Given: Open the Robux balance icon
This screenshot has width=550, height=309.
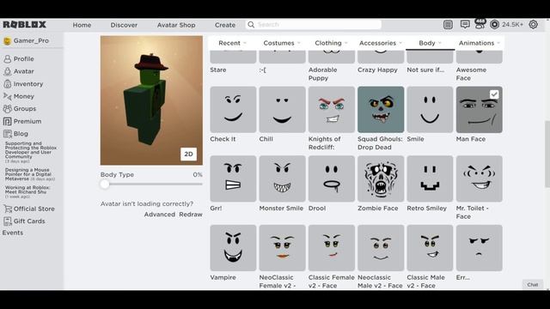Looking at the screenshot, I should coord(495,25).
